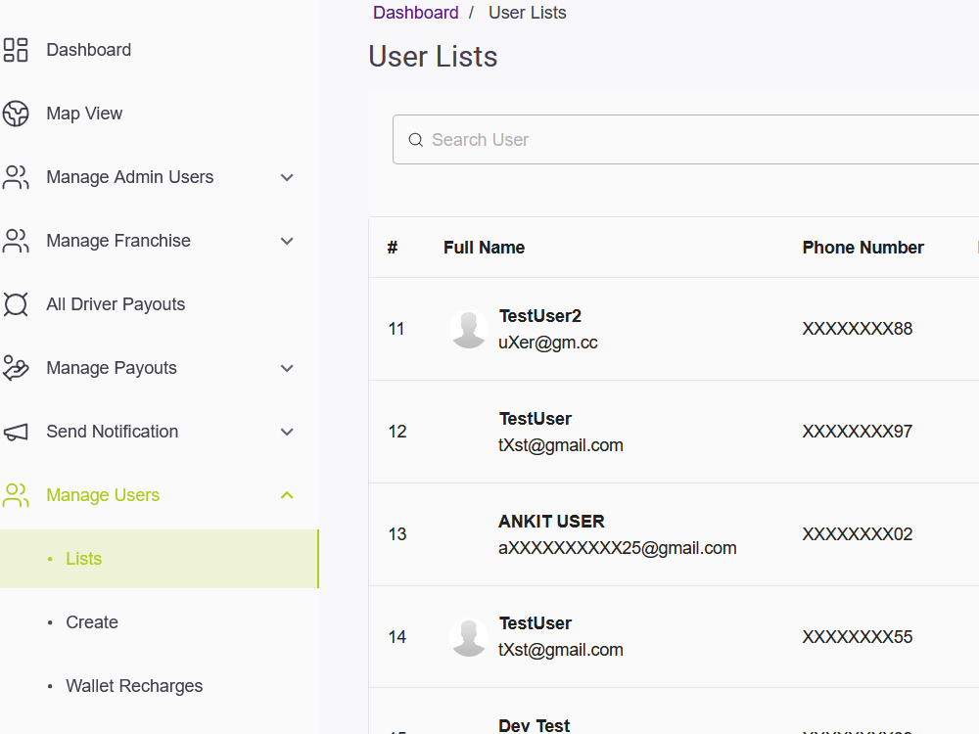Click the Manage Admin Users people icon
The image size is (979, 734).
click(16, 177)
